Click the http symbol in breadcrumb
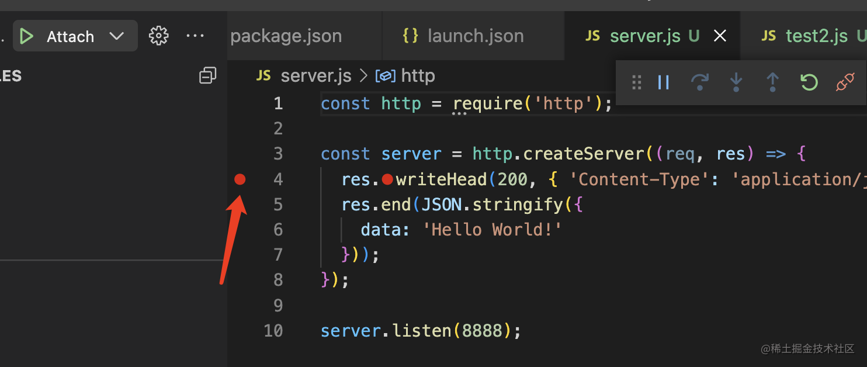 [x=418, y=76]
